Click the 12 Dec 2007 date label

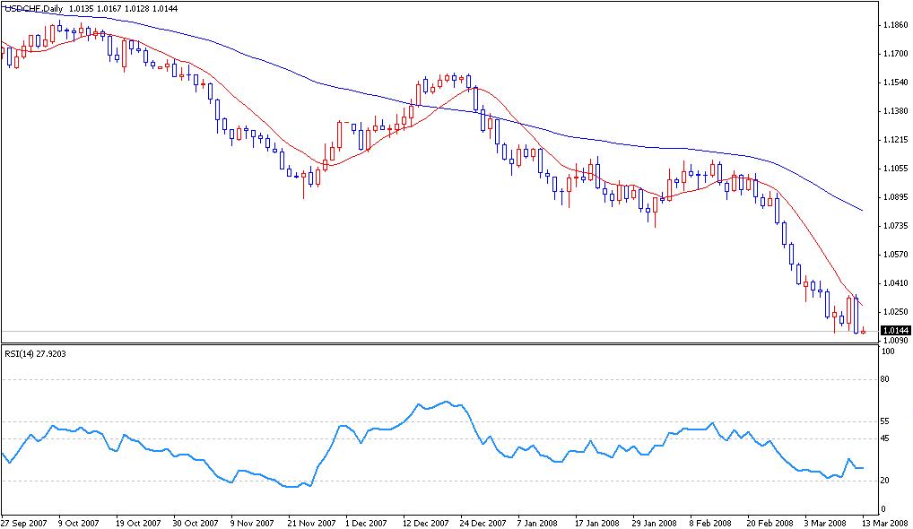tap(426, 524)
